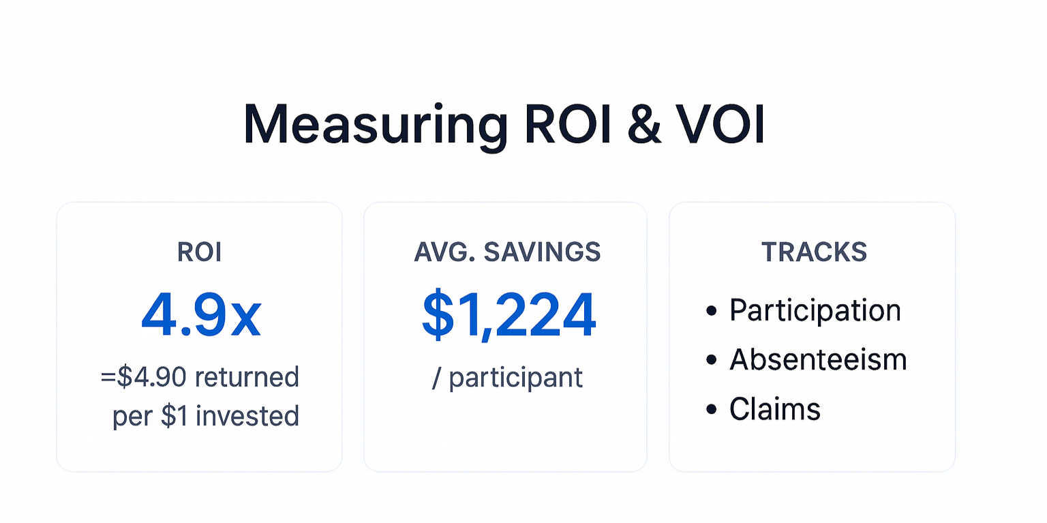The height and width of the screenshot is (523, 1047).
Task: Click the 'AVG. SAVINGS' card heading
Action: tap(507, 252)
